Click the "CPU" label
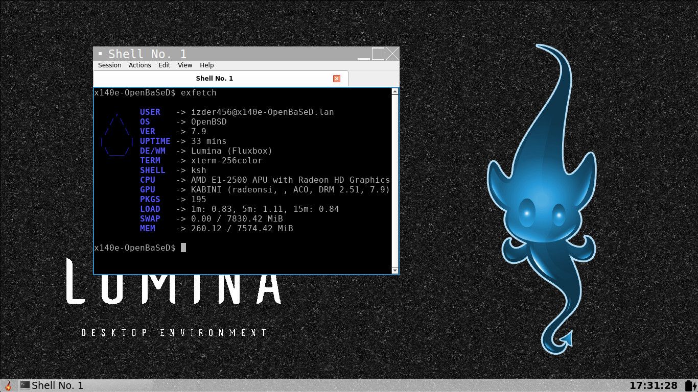 click(x=148, y=180)
